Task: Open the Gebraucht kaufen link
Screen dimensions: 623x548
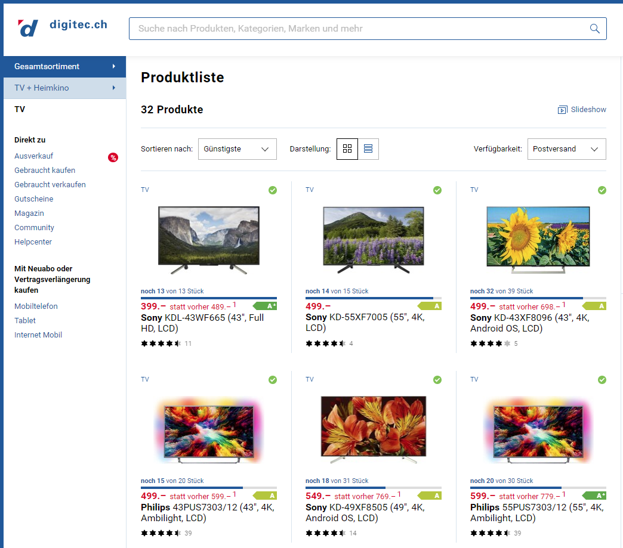Action: [x=45, y=171]
